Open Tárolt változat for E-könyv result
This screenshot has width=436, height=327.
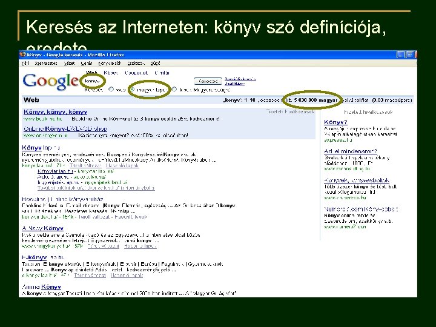(x=90, y=276)
